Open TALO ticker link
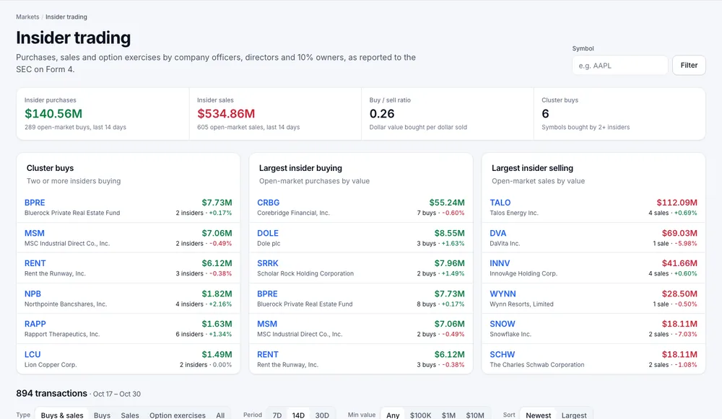722x419 pixels. 500,203
